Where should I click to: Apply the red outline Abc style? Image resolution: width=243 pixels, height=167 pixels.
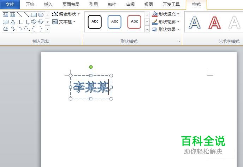[134, 22]
